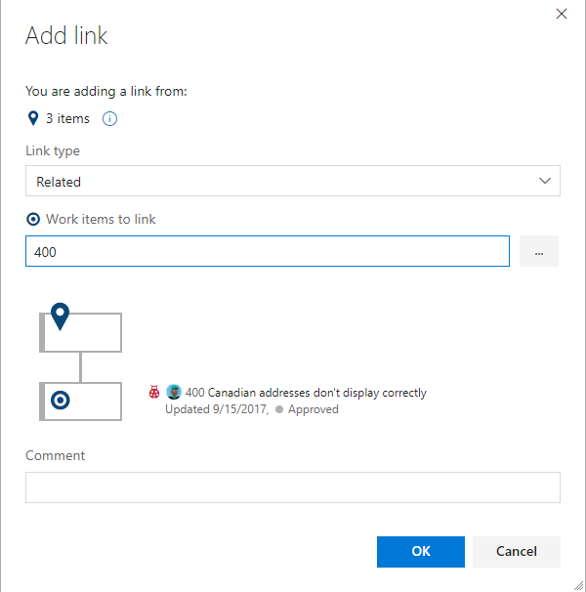Viewport: 586px width, 592px height.
Task: Click the window resize grip in the corner
Action: click(578, 585)
